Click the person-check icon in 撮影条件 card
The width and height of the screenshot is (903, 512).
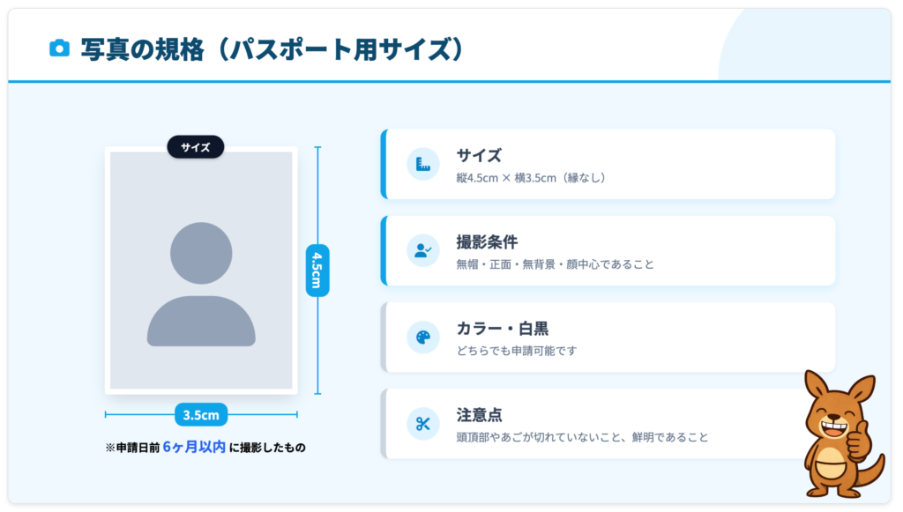click(423, 250)
